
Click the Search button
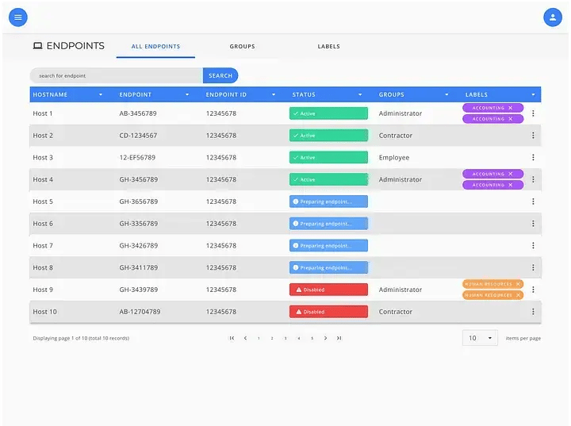(x=220, y=76)
